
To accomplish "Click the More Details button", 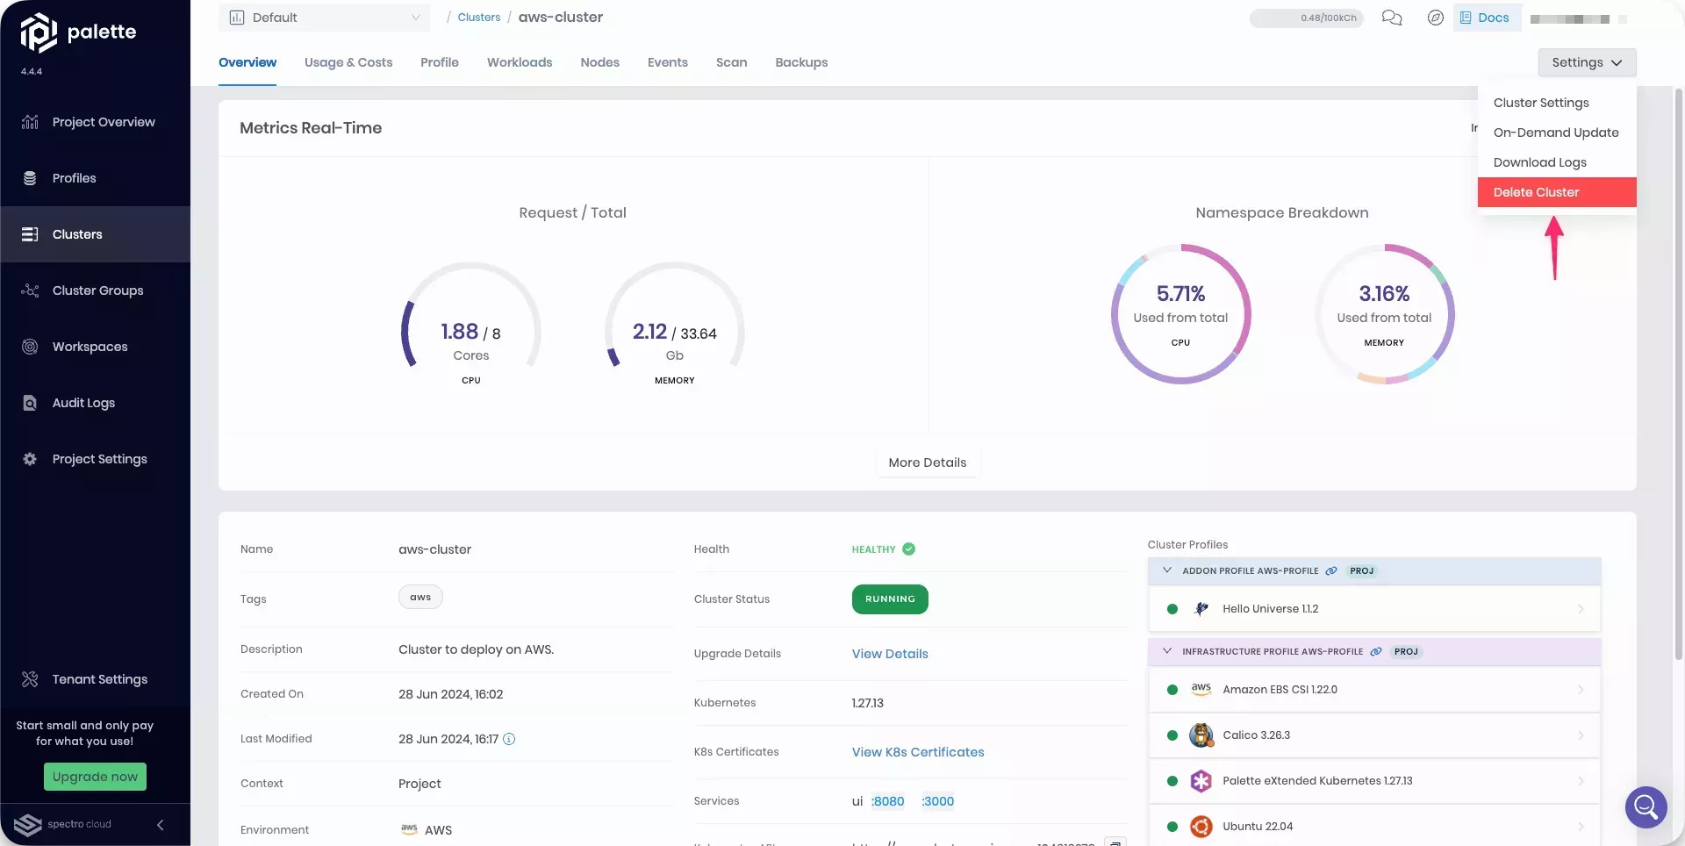I will pyautogui.click(x=928, y=462).
